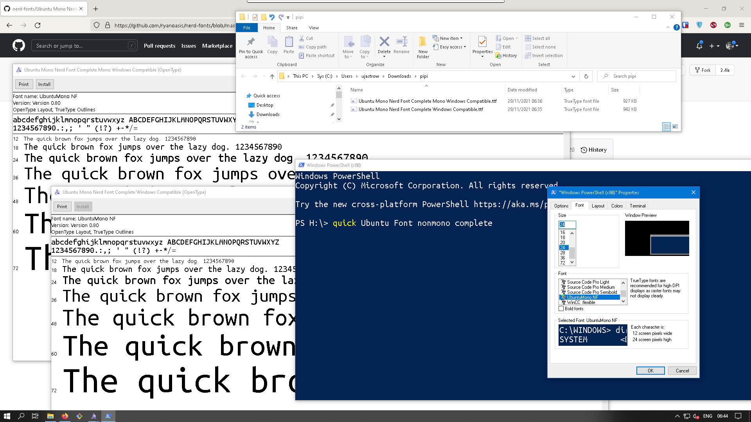The height and width of the screenshot is (422, 751).
Task: Open the View ribbon tab
Action: [x=314, y=28]
